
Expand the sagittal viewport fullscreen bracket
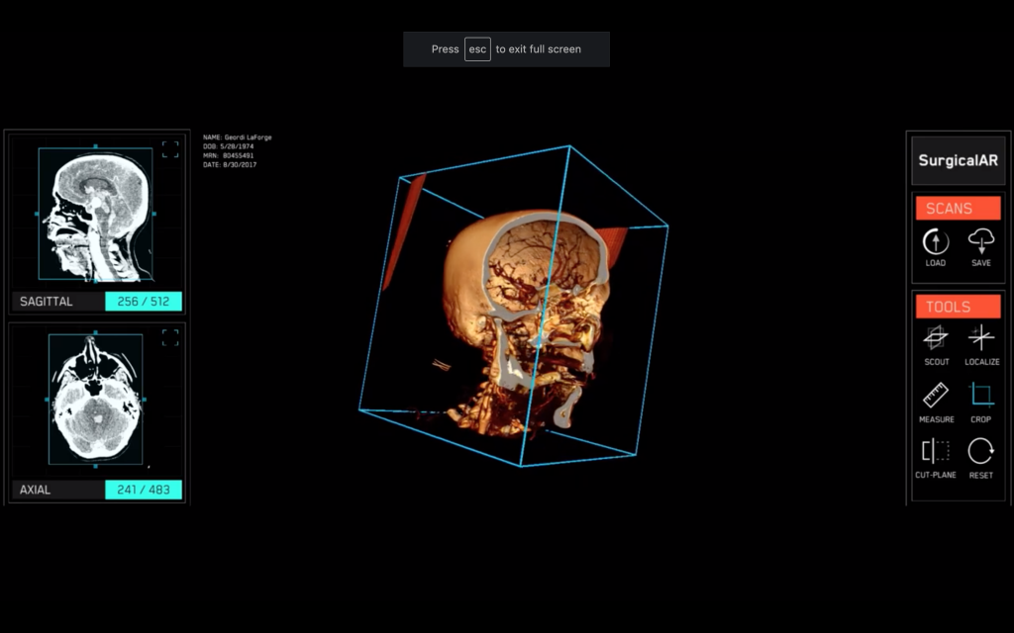(x=169, y=147)
